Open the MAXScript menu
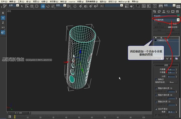This screenshot has width=181, height=119. [124, 2]
